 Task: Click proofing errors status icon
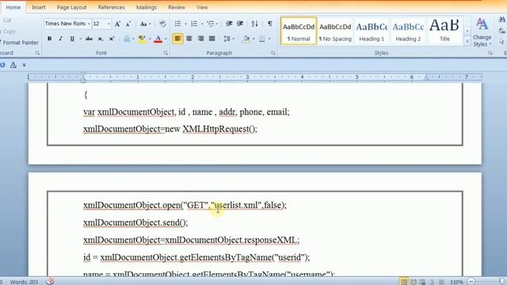click(50, 282)
